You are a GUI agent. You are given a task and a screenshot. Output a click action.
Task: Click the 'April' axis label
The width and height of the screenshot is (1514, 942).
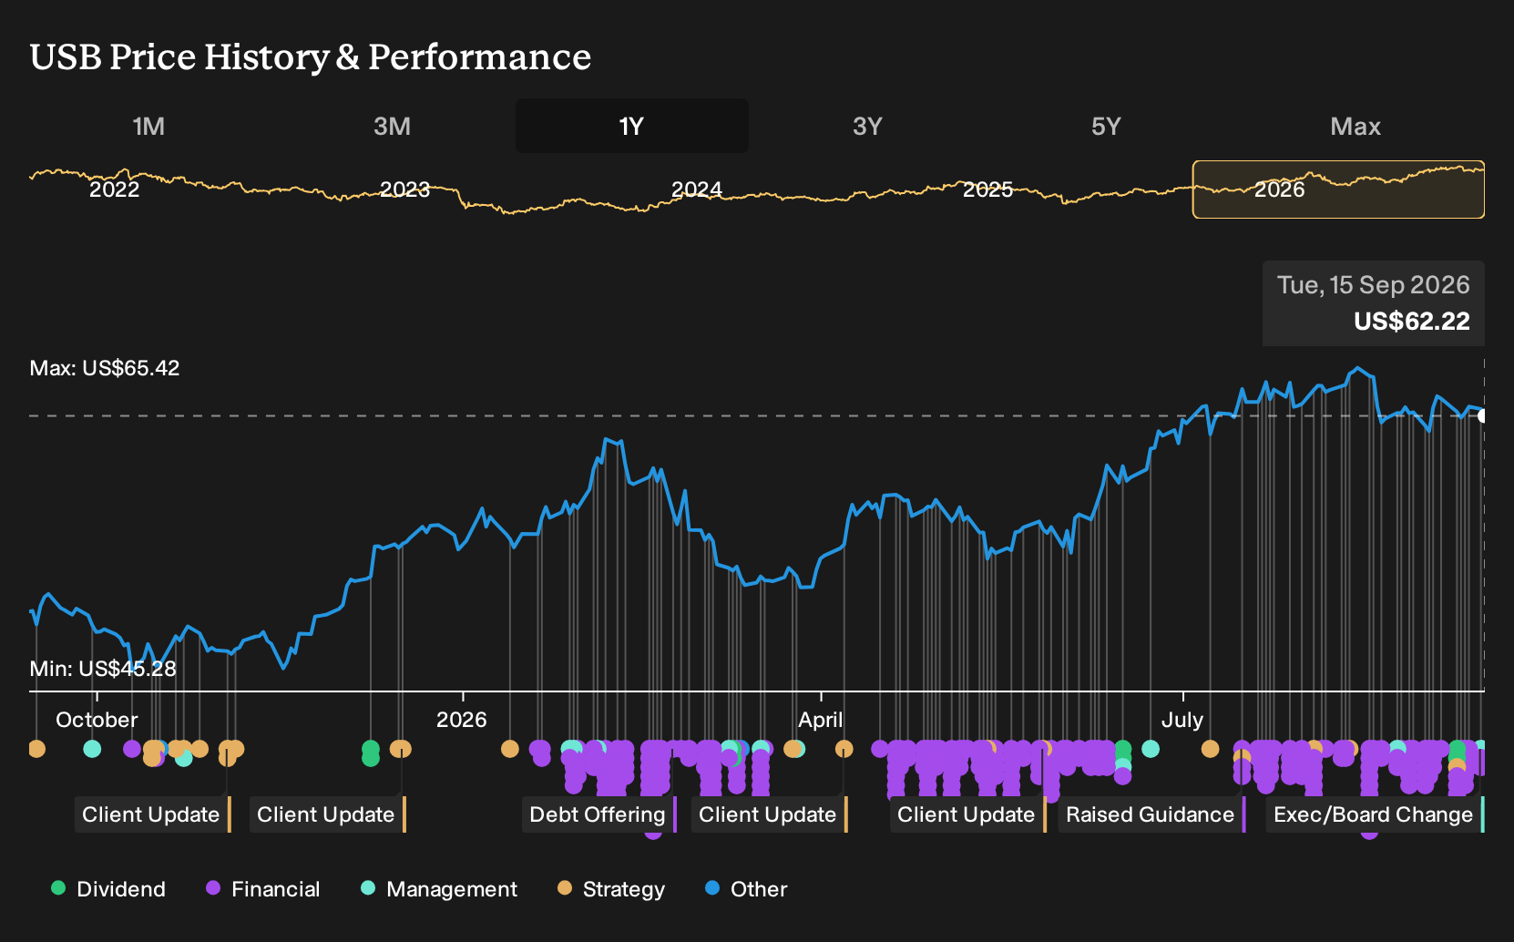(820, 720)
